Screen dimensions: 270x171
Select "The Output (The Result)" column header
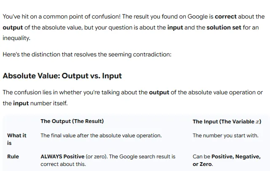tap(72, 121)
